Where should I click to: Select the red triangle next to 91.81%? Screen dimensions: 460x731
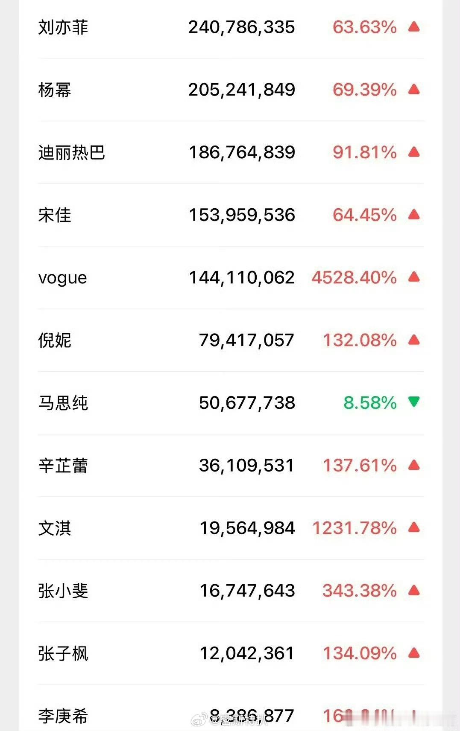414,152
